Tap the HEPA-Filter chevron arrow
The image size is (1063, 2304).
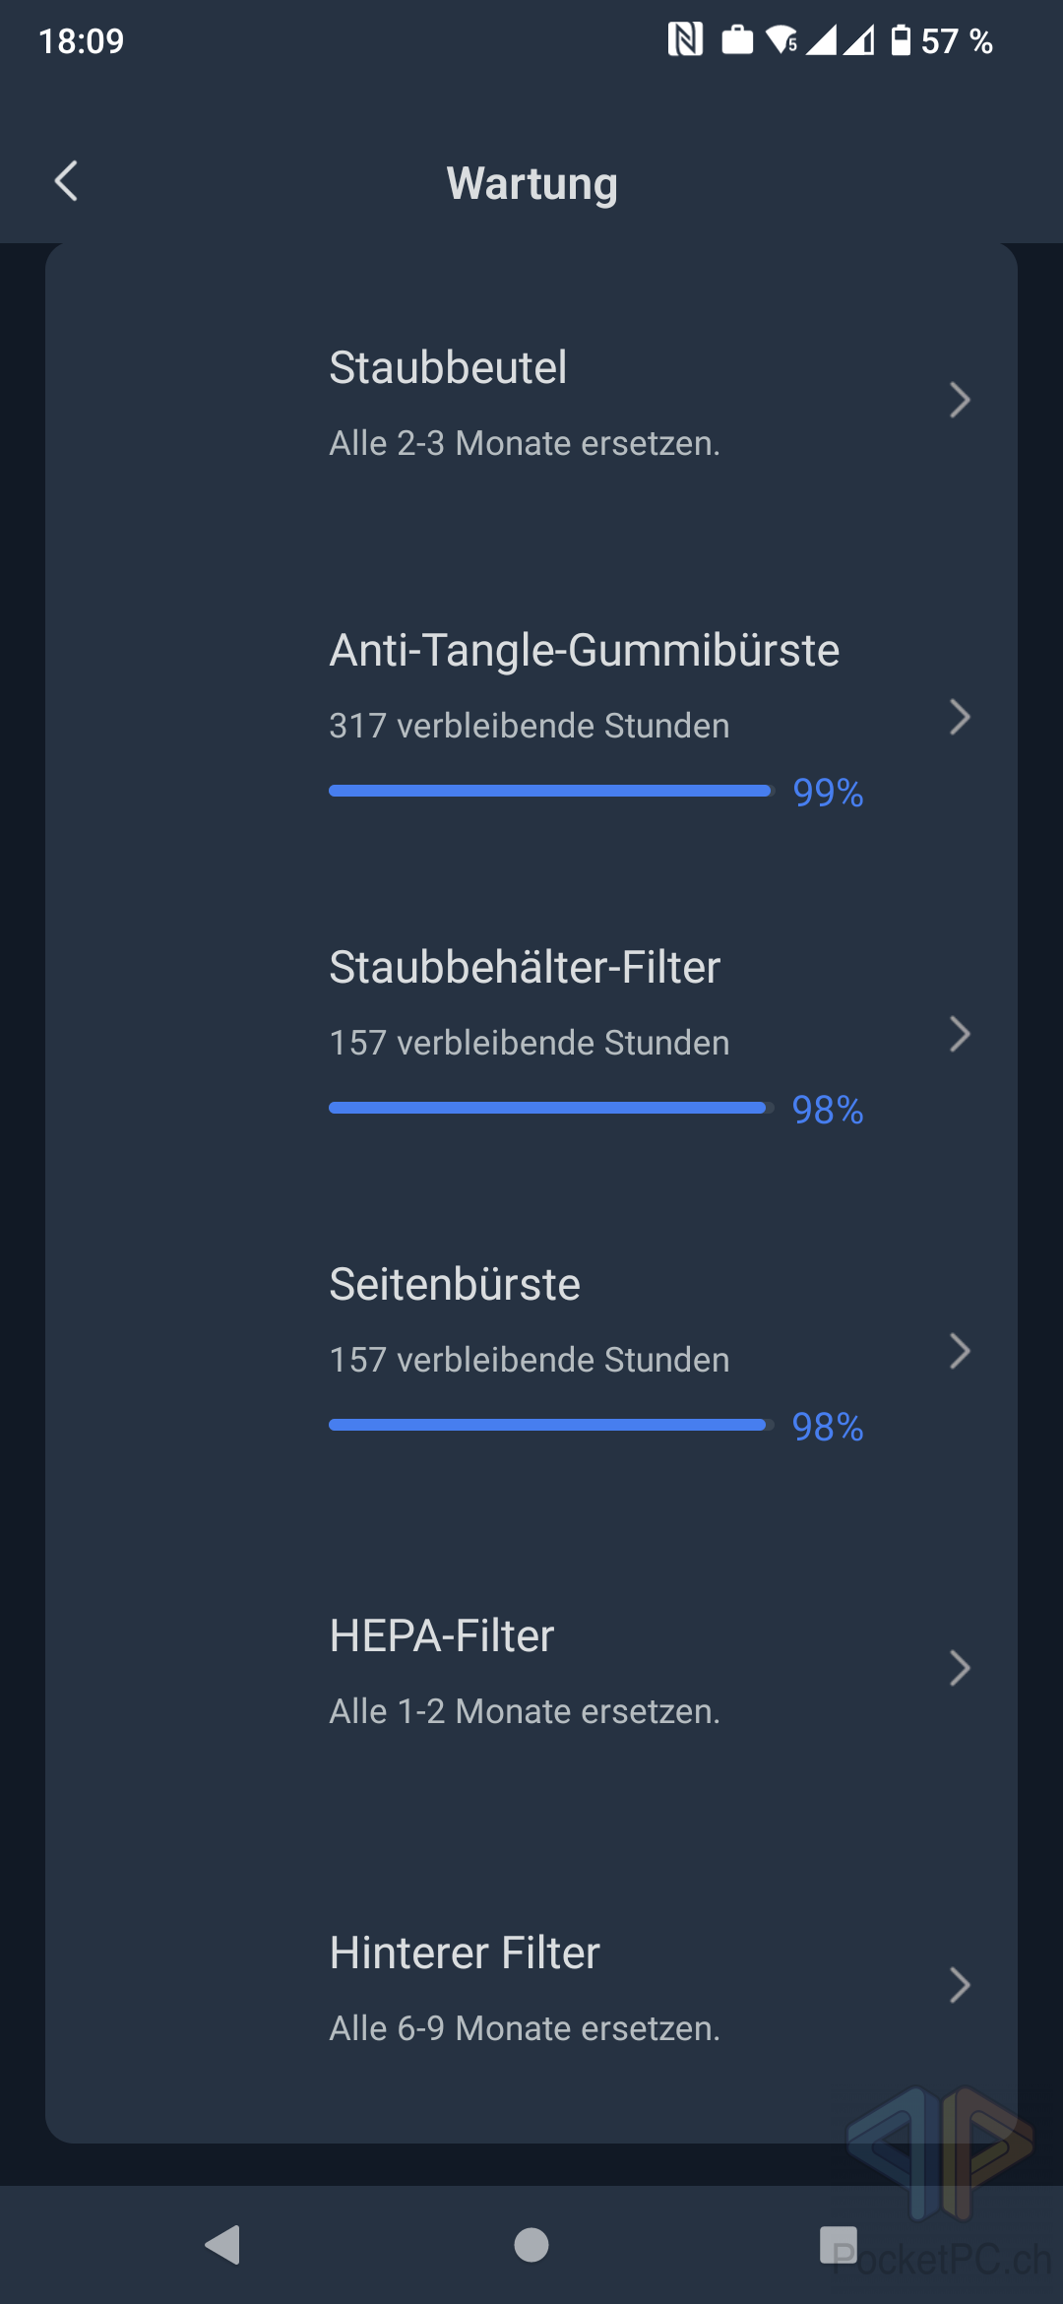coord(960,1668)
